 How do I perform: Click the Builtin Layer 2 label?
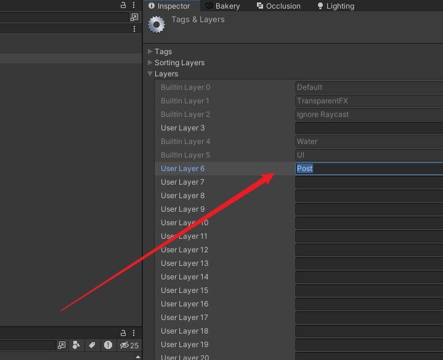pos(185,114)
